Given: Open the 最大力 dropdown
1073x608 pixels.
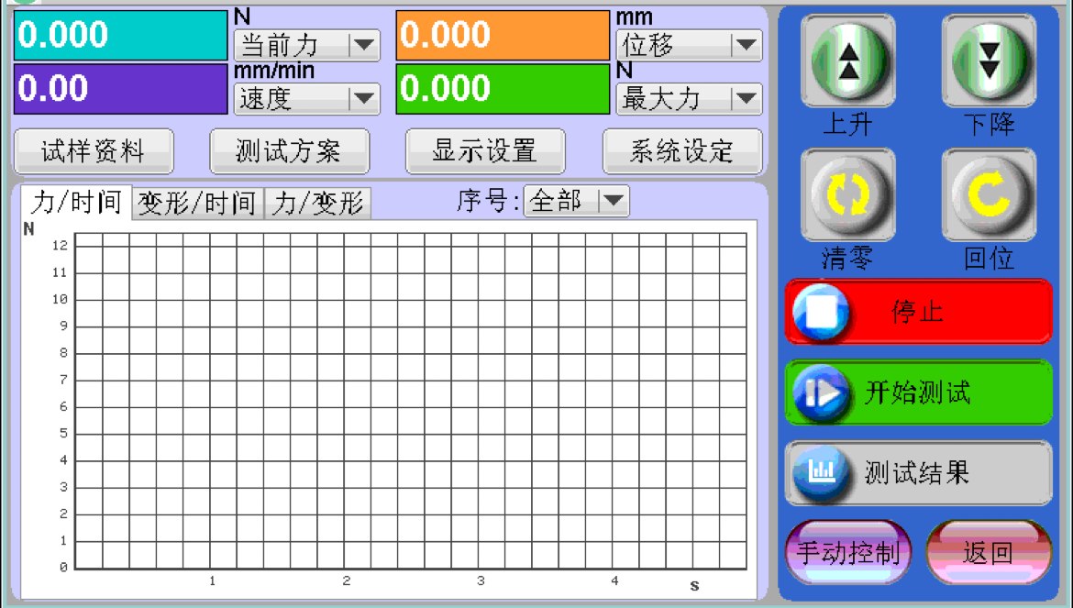Looking at the screenshot, I should [x=689, y=99].
